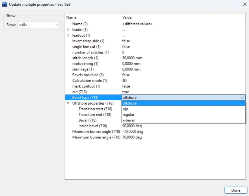Select offshore from the bevel type list
The width and height of the screenshot is (249, 196).
click(130, 103)
